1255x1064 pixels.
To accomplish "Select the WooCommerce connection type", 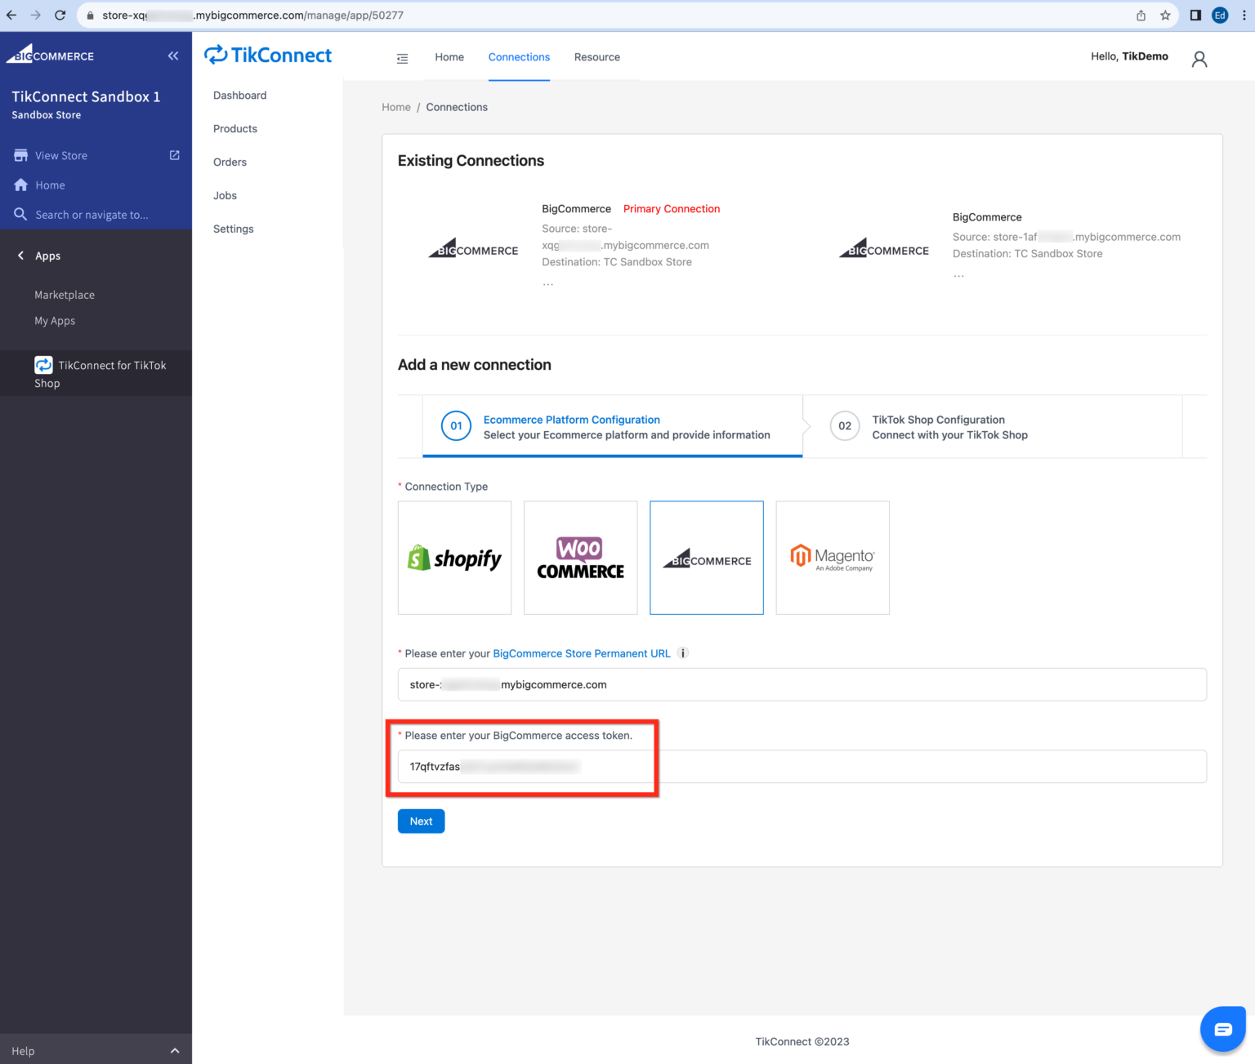I will click(x=580, y=558).
